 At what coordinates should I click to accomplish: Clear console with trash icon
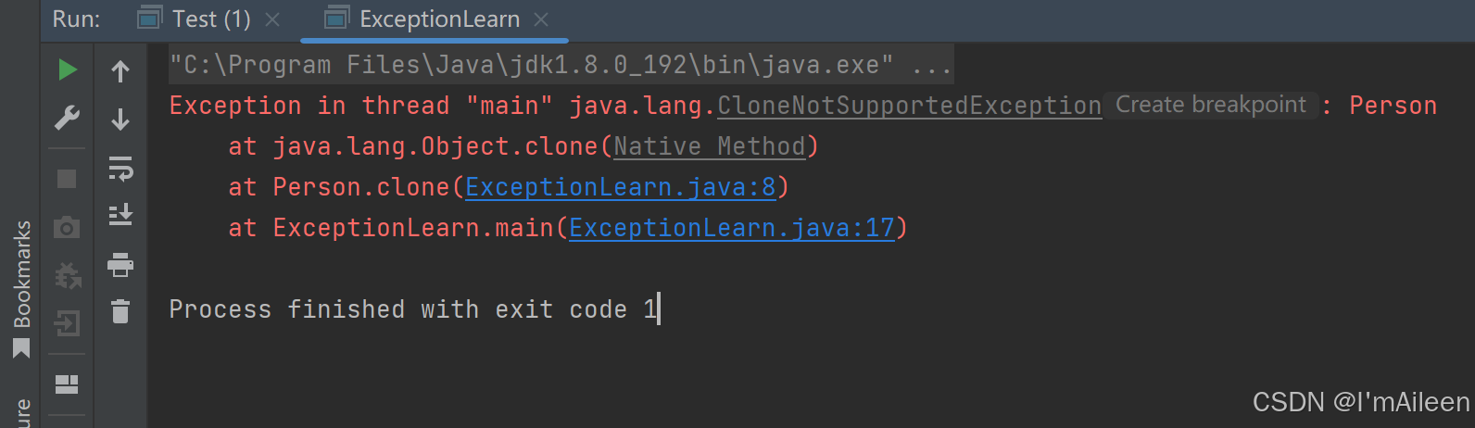[x=120, y=311]
